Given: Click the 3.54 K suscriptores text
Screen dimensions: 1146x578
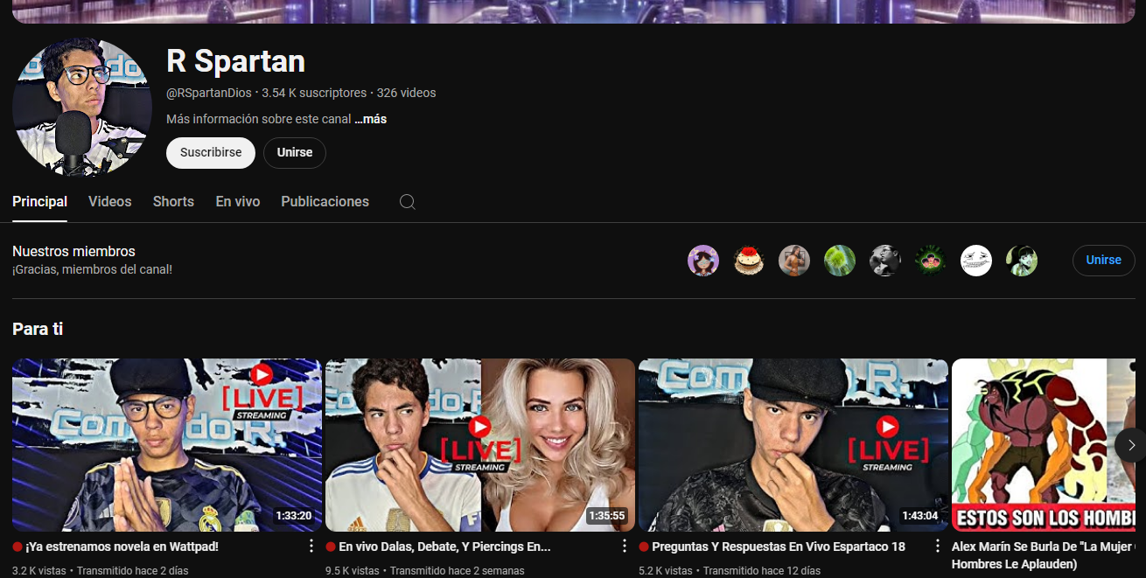Looking at the screenshot, I should click(x=314, y=93).
